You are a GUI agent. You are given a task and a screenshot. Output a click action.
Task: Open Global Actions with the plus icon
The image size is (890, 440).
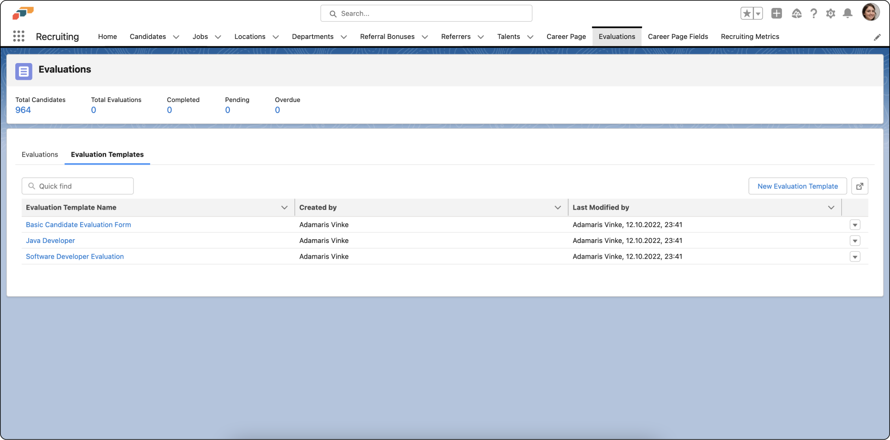776,13
